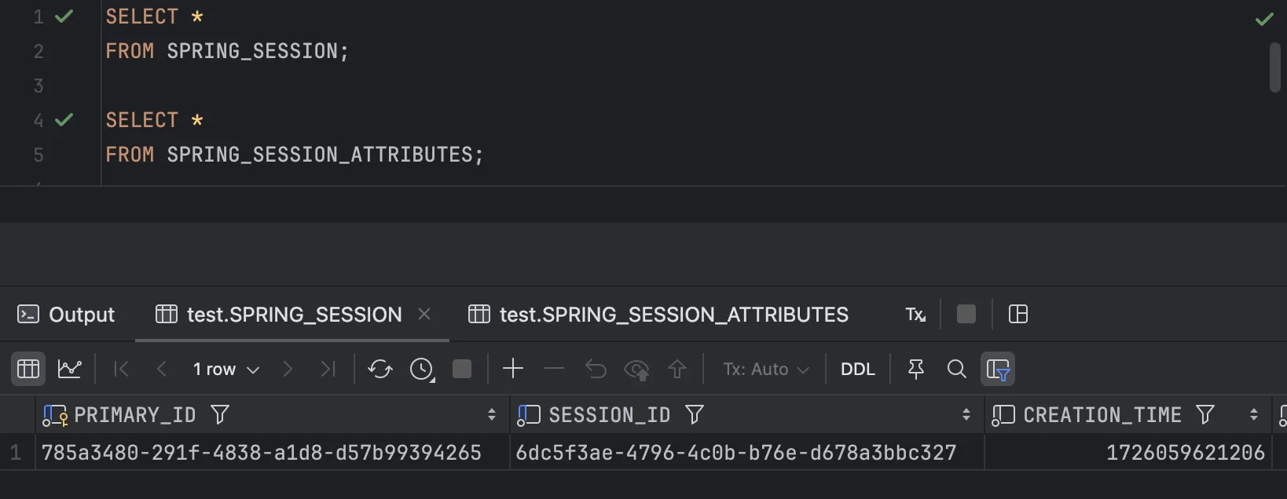
Task: Open the auto-refresh clock icon
Action: coord(422,369)
